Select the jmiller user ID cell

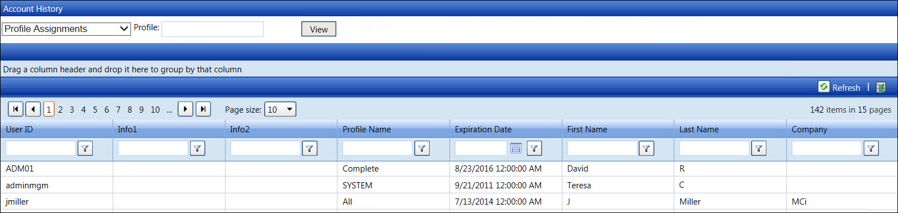coord(57,202)
